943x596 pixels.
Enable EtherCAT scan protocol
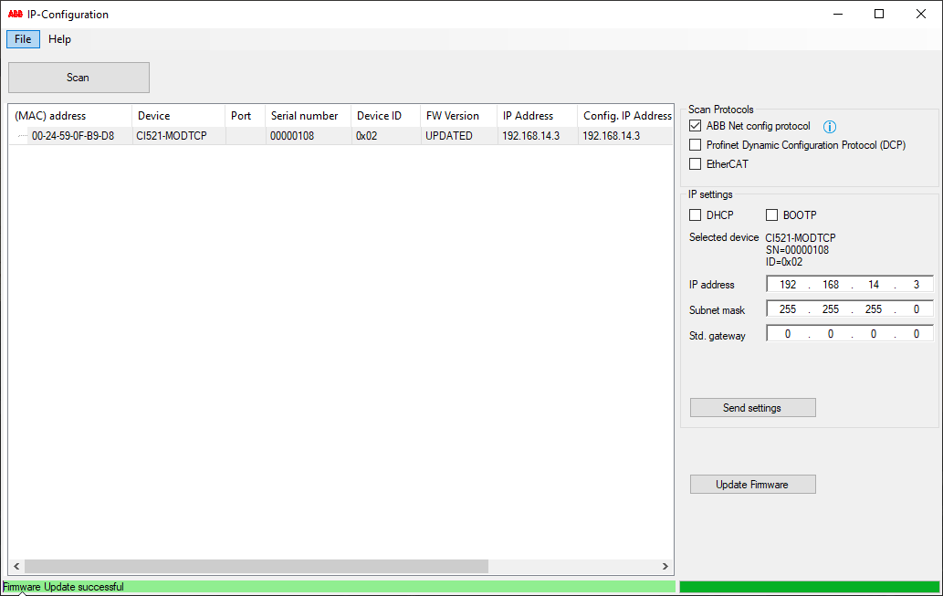coord(695,163)
